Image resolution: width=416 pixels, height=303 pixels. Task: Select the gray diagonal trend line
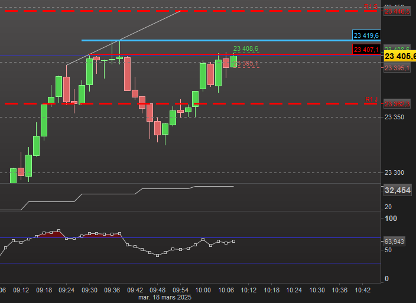tap(123, 38)
